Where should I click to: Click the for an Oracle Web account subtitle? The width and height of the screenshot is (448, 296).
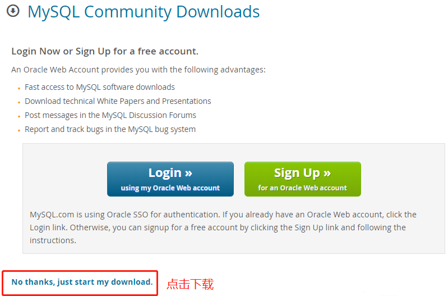[x=302, y=188]
